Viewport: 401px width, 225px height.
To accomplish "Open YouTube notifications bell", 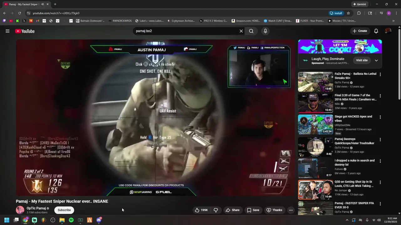I will 376,31.
